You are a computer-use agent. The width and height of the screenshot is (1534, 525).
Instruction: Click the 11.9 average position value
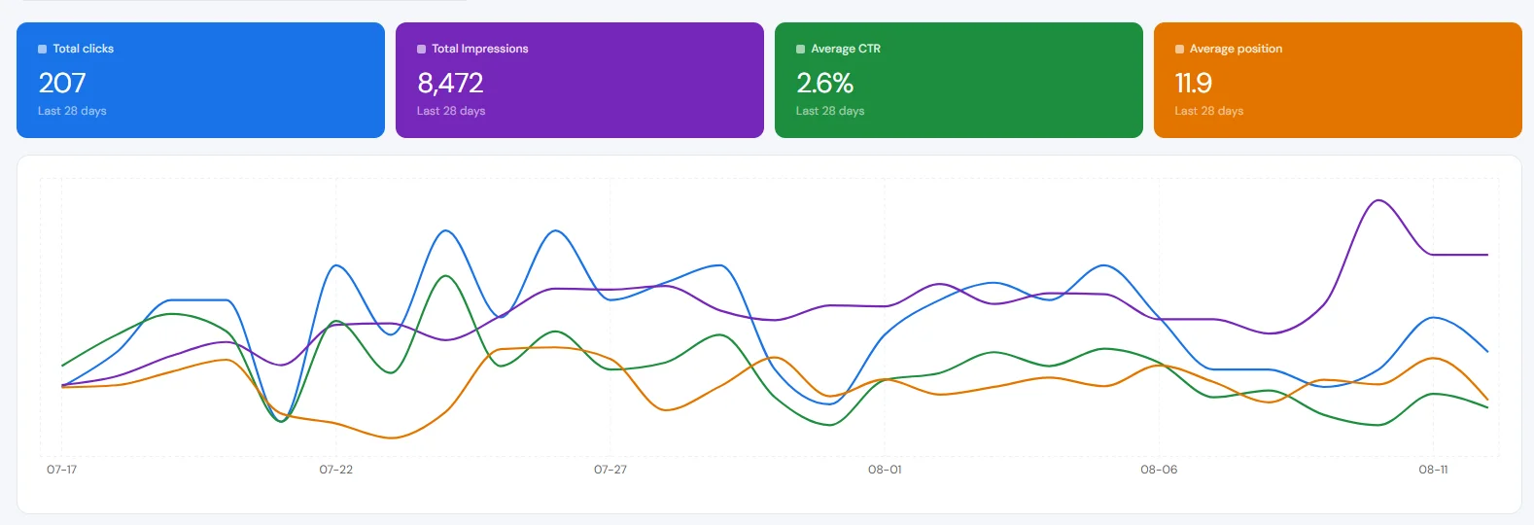pyautogui.click(x=1193, y=83)
